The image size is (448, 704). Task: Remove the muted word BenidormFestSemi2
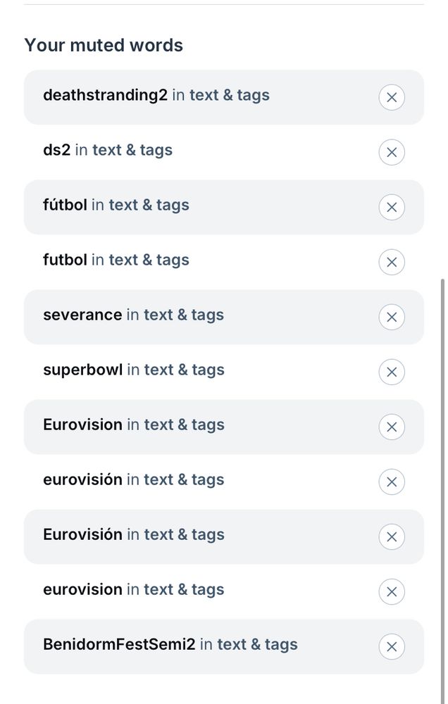(392, 646)
